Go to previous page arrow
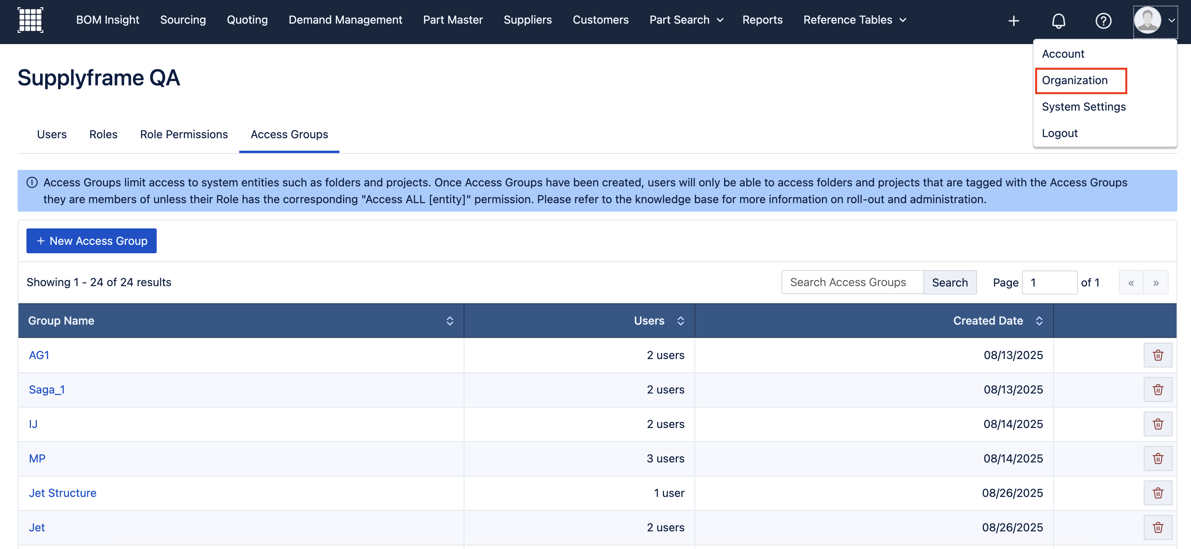This screenshot has width=1191, height=549. click(1131, 283)
